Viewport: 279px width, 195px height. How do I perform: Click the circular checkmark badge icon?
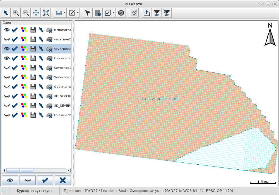click(x=121, y=13)
